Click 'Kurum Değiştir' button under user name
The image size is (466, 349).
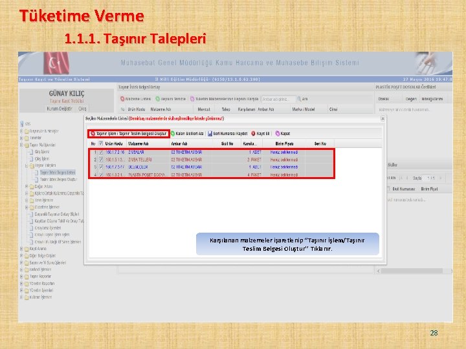(x=60, y=109)
